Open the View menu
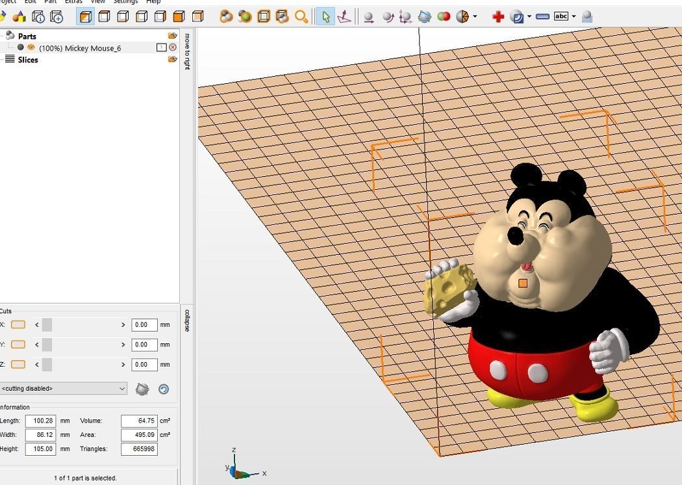 [x=98, y=2]
